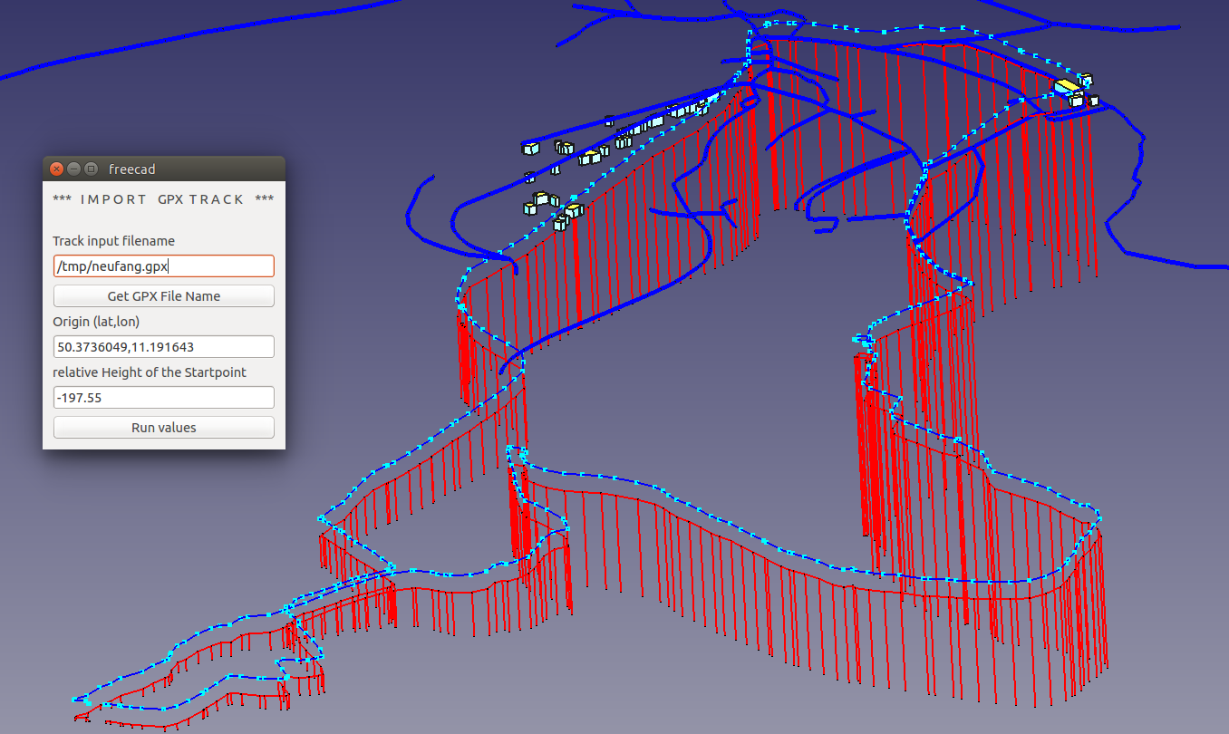Click the 'Origin (lat,lon)' label
The height and width of the screenshot is (734, 1229).
click(96, 322)
